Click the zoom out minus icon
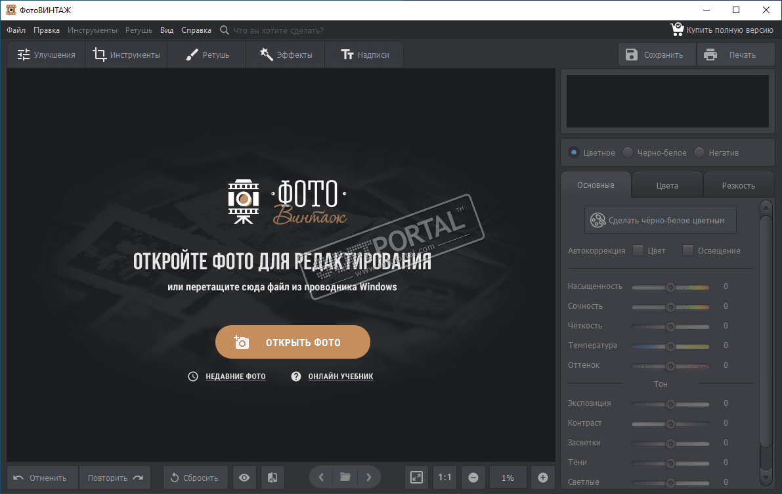 [x=473, y=478]
